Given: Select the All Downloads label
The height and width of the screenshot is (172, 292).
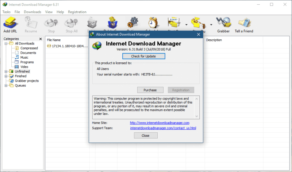Looking at the screenshot, I should pyautogui.click(x=24, y=43).
